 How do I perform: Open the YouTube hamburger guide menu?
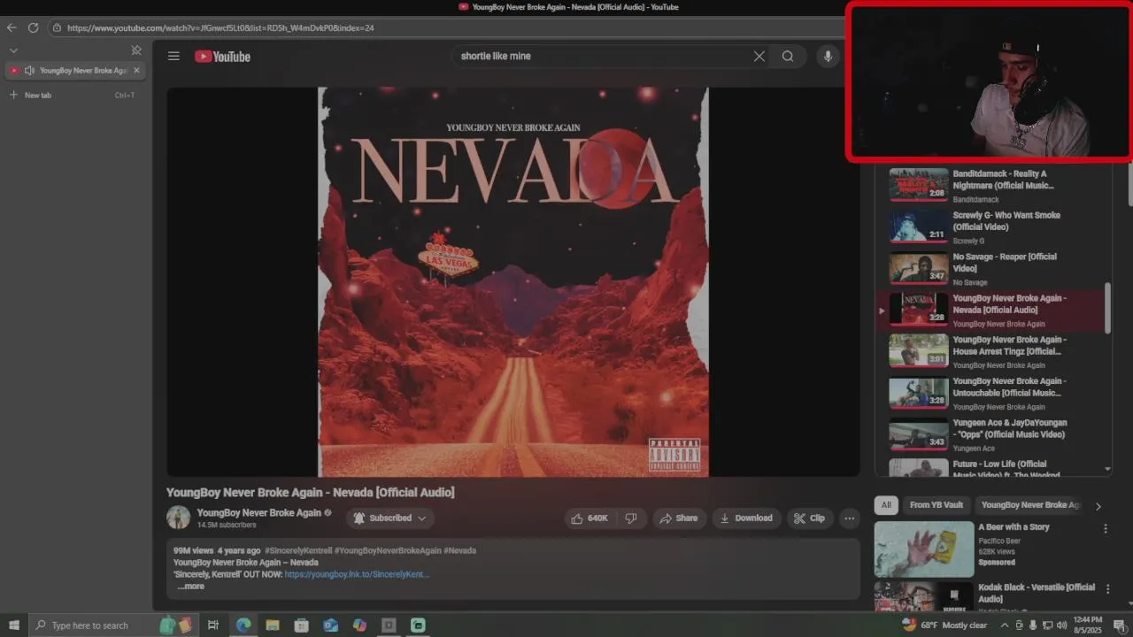[x=173, y=56]
